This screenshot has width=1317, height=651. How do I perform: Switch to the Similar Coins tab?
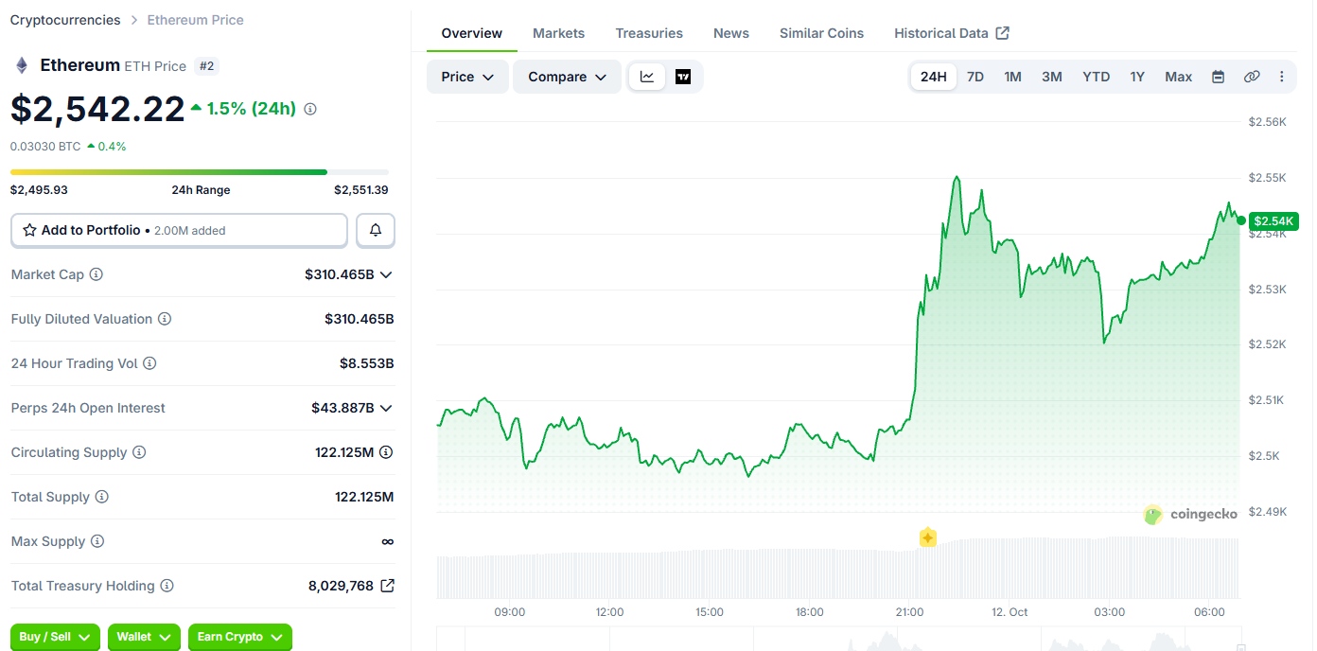(x=821, y=33)
